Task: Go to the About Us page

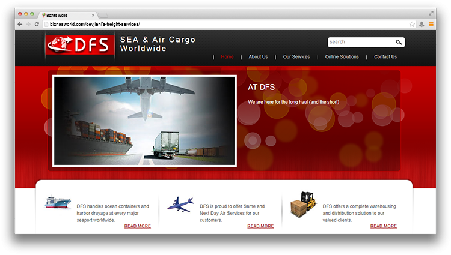Action: pos(258,57)
